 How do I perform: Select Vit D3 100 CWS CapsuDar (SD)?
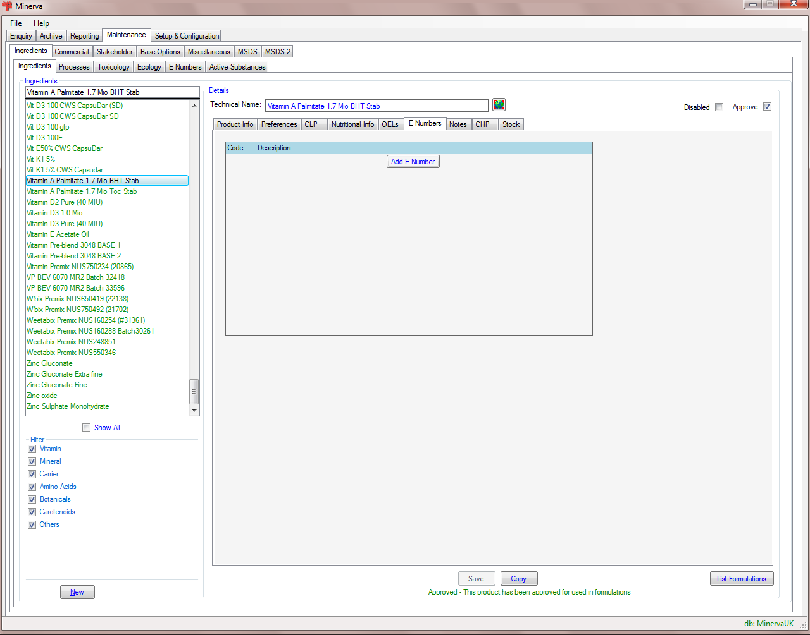tap(75, 106)
